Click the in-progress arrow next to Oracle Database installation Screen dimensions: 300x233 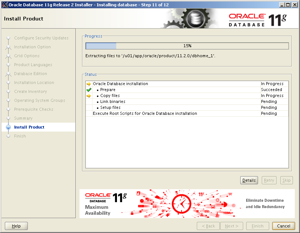click(89, 84)
